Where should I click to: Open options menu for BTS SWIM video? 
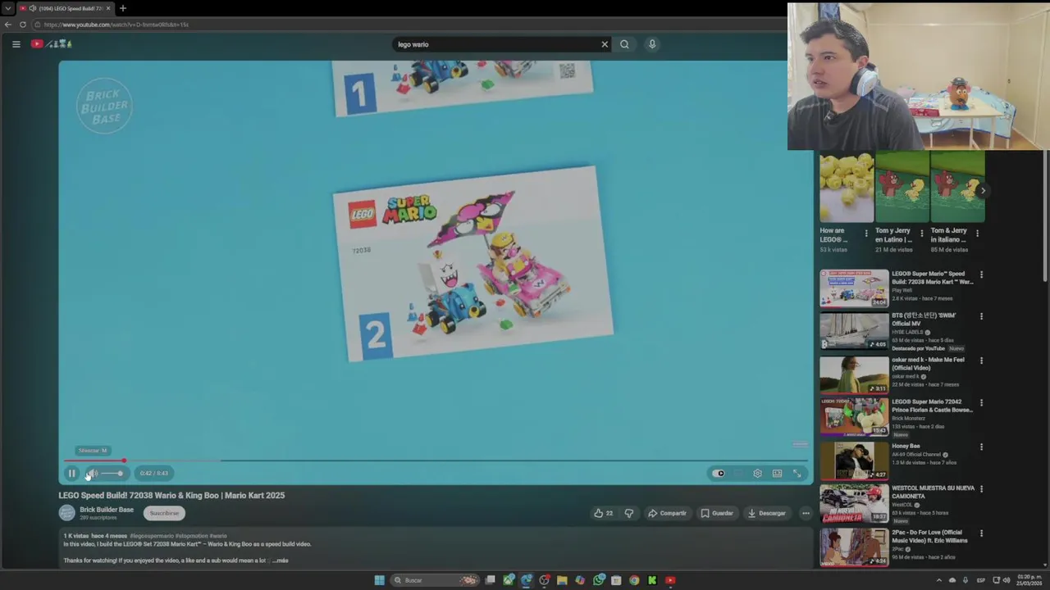(x=981, y=316)
